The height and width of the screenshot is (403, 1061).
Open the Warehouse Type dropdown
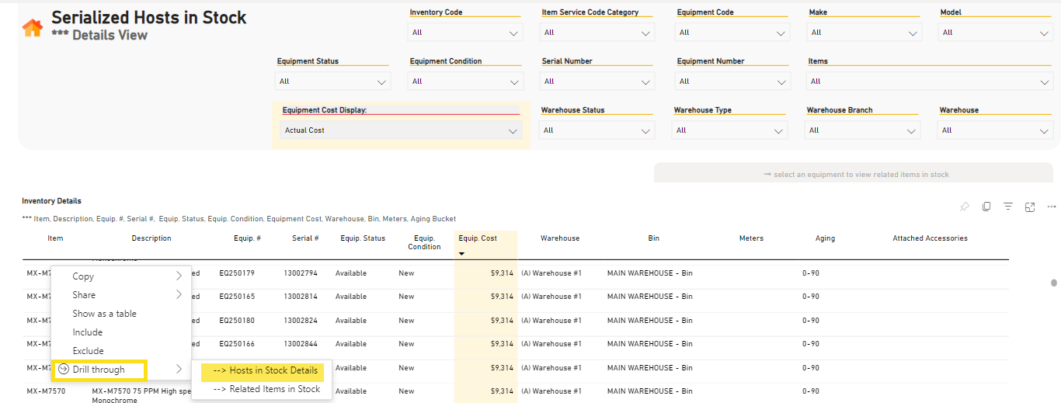tap(729, 130)
